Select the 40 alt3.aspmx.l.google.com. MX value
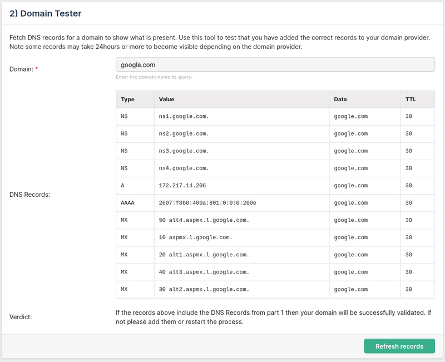This screenshot has width=445, height=362. (x=204, y=272)
